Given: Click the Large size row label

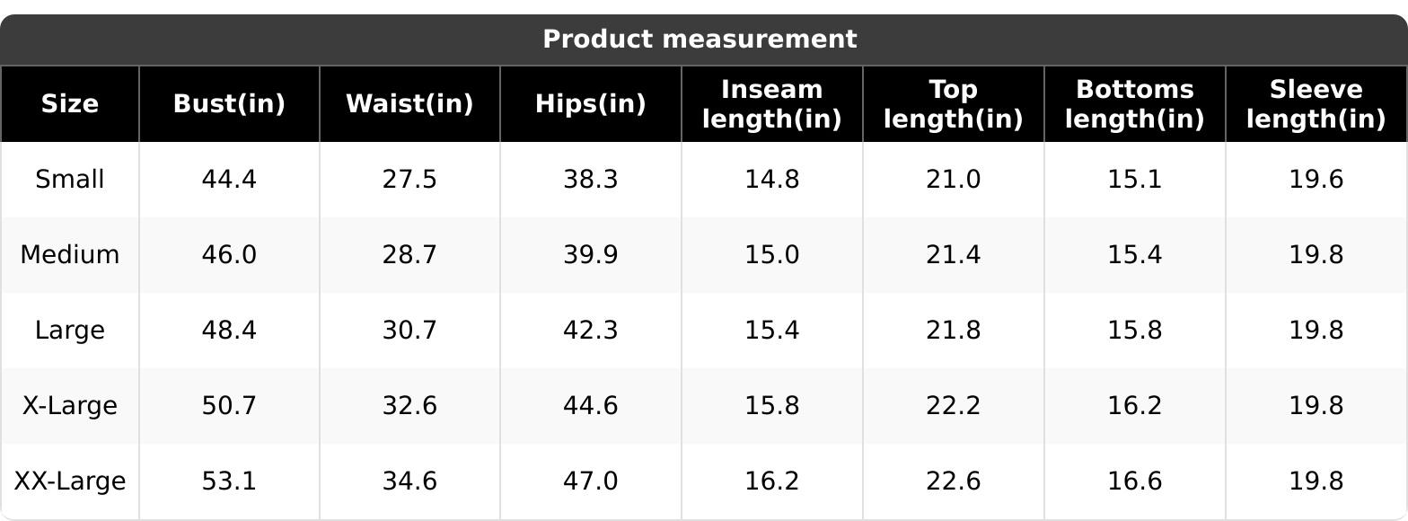Looking at the screenshot, I should point(70,331).
